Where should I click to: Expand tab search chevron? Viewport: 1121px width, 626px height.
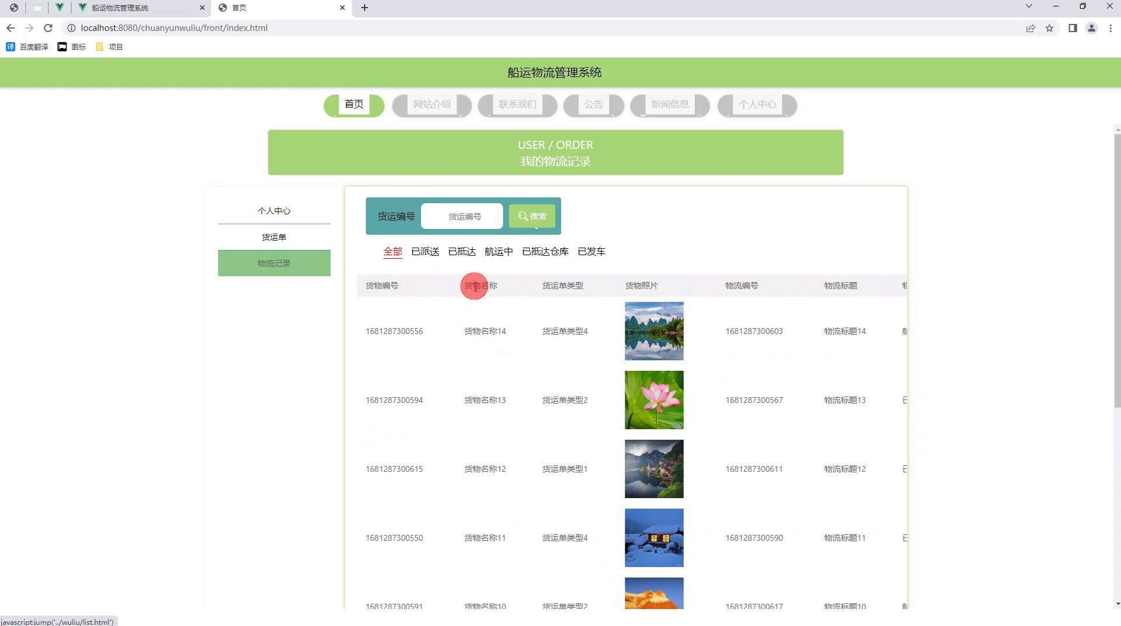coord(1029,6)
